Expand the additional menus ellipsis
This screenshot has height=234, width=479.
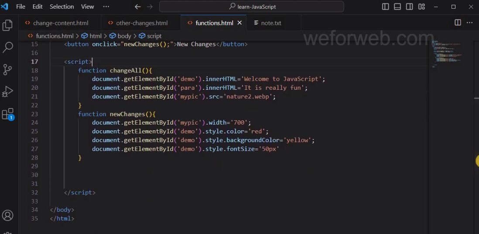click(x=106, y=7)
